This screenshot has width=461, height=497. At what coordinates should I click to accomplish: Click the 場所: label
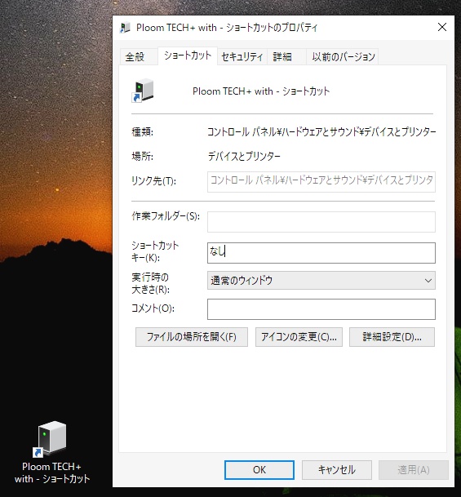click(x=142, y=156)
